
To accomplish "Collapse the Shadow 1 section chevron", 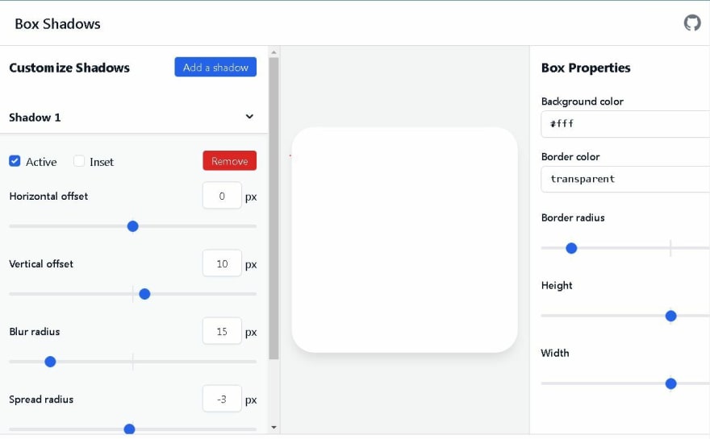I will [249, 117].
